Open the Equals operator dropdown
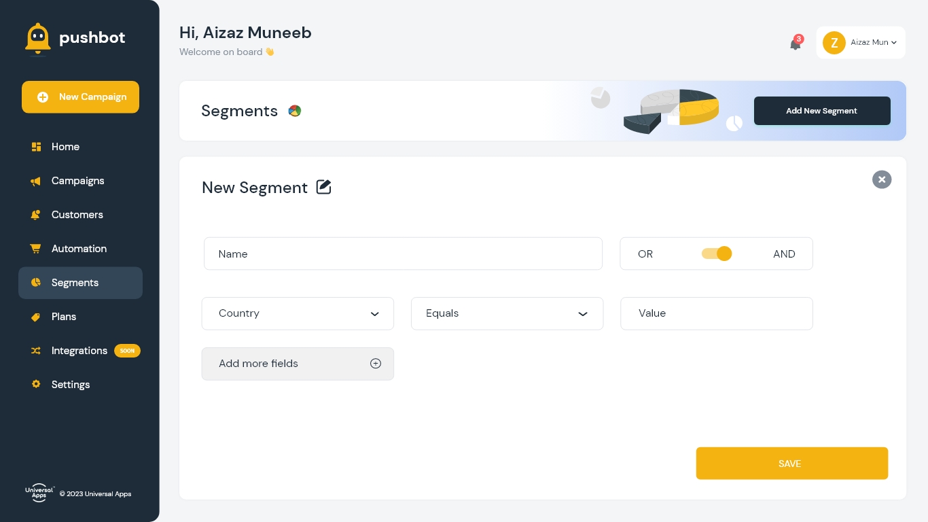 tap(507, 313)
